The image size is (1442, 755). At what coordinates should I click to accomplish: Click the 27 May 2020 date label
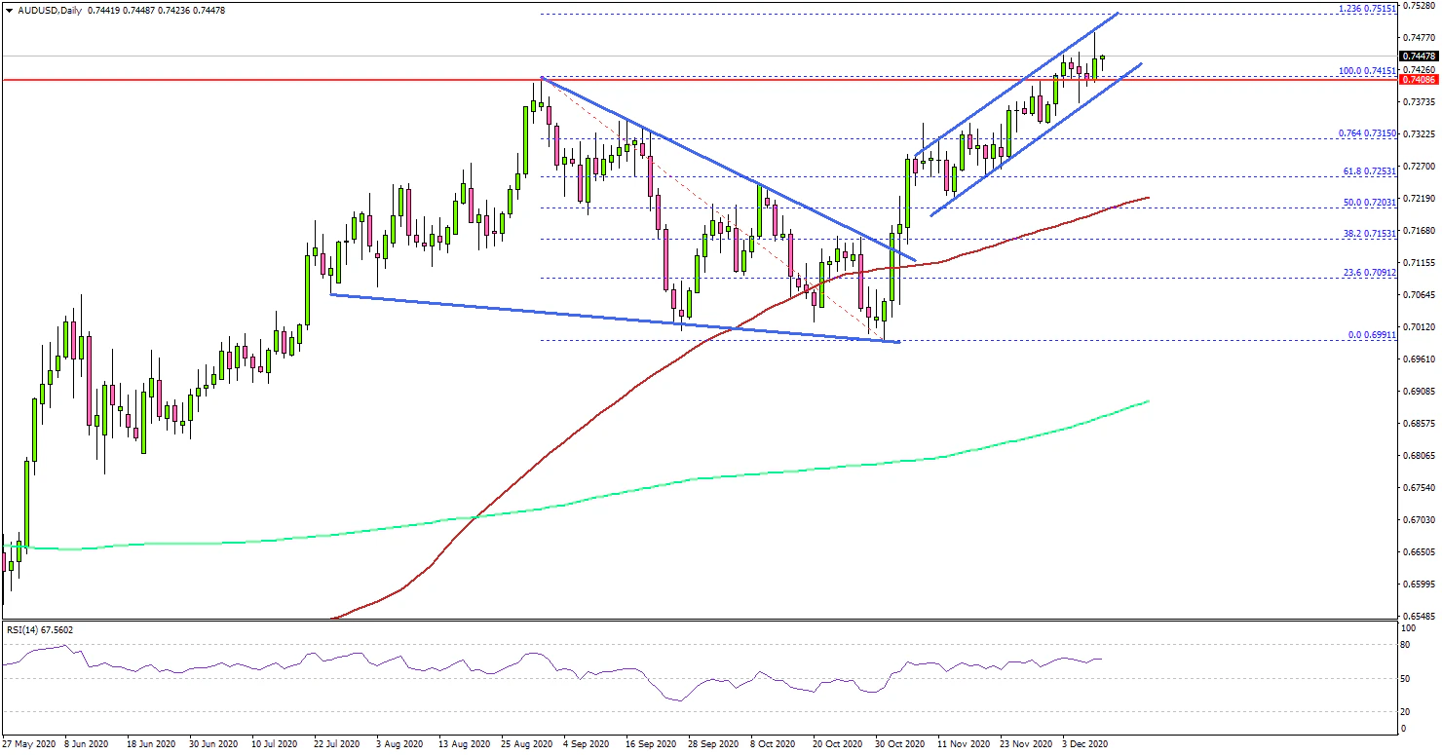click(29, 743)
